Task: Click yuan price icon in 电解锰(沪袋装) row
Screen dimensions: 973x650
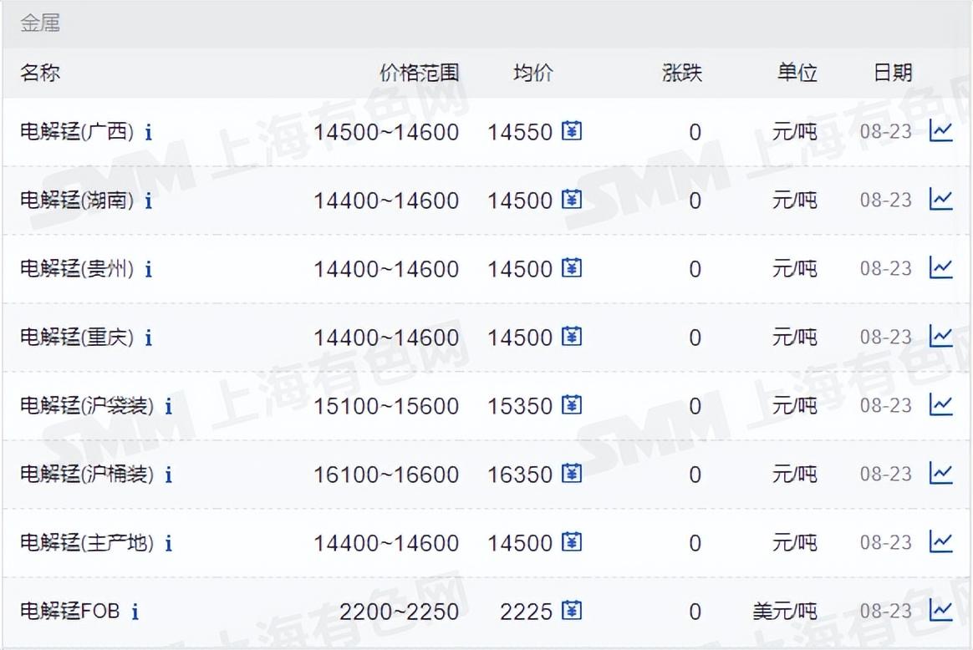Action: tap(572, 405)
